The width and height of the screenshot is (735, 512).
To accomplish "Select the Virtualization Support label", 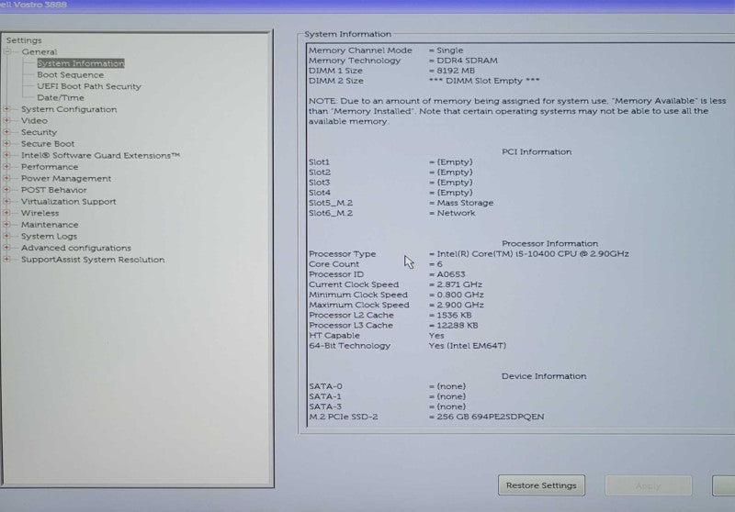I will coord(68,202).
